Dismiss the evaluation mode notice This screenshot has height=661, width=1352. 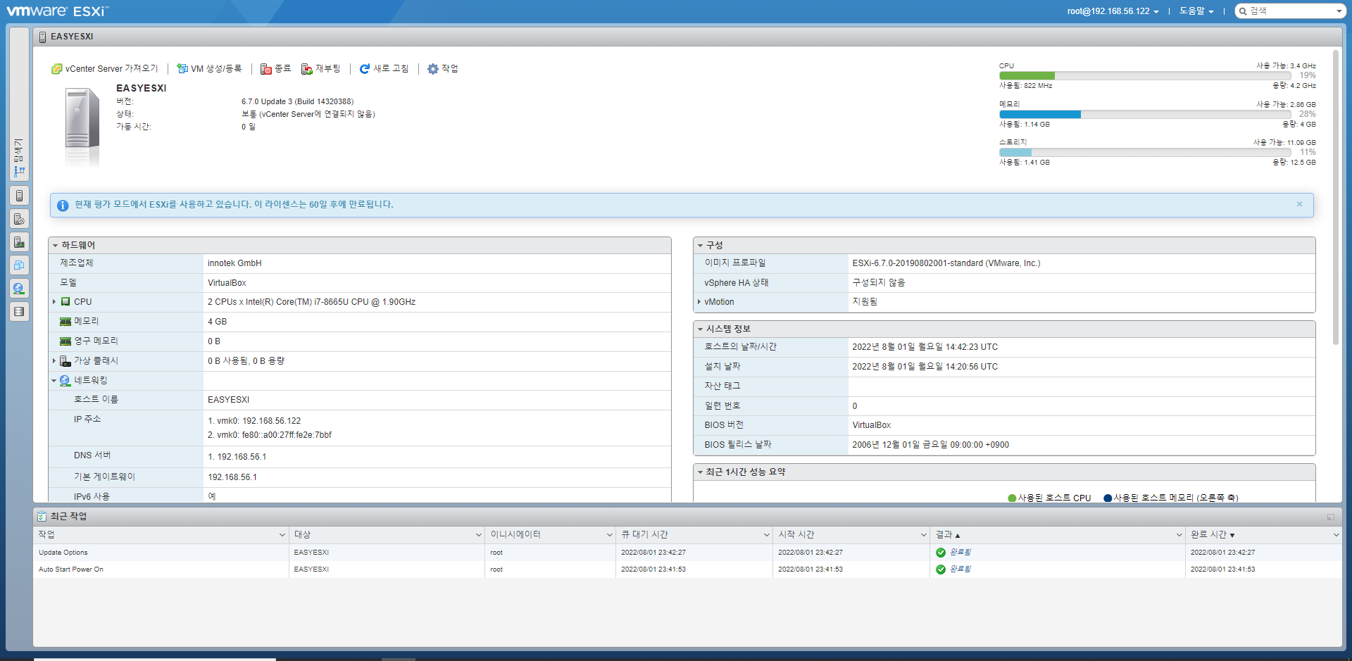coord(1300,204)
